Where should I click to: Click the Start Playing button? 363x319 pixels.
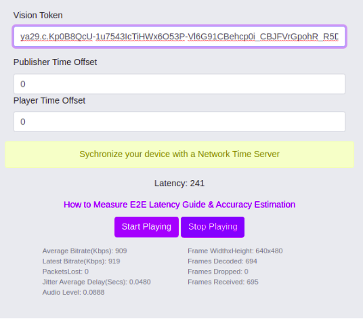(146, 227)
